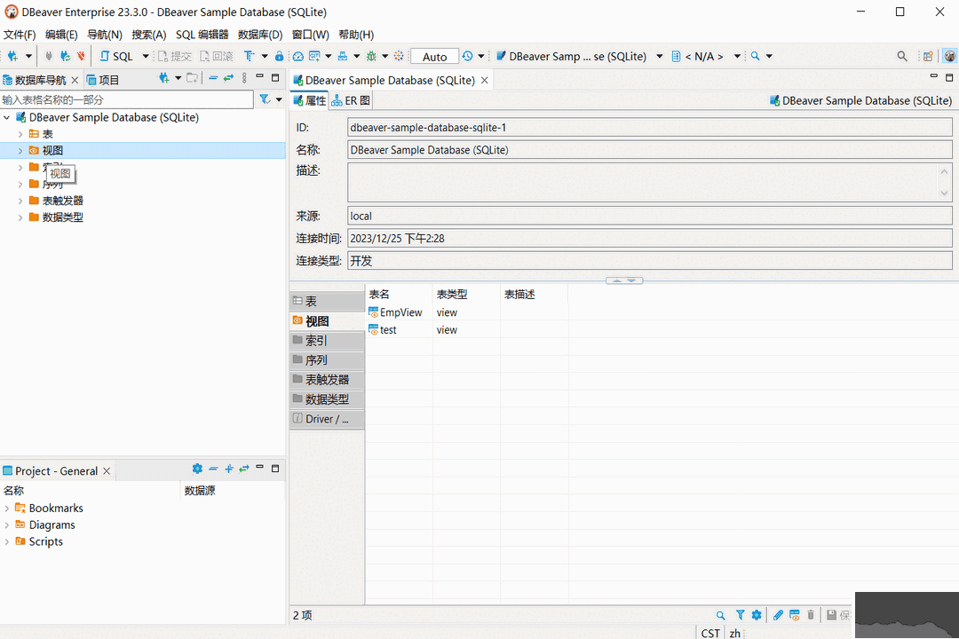
Task: Expand the Bookmarks folder
Action: coord(7,509)
